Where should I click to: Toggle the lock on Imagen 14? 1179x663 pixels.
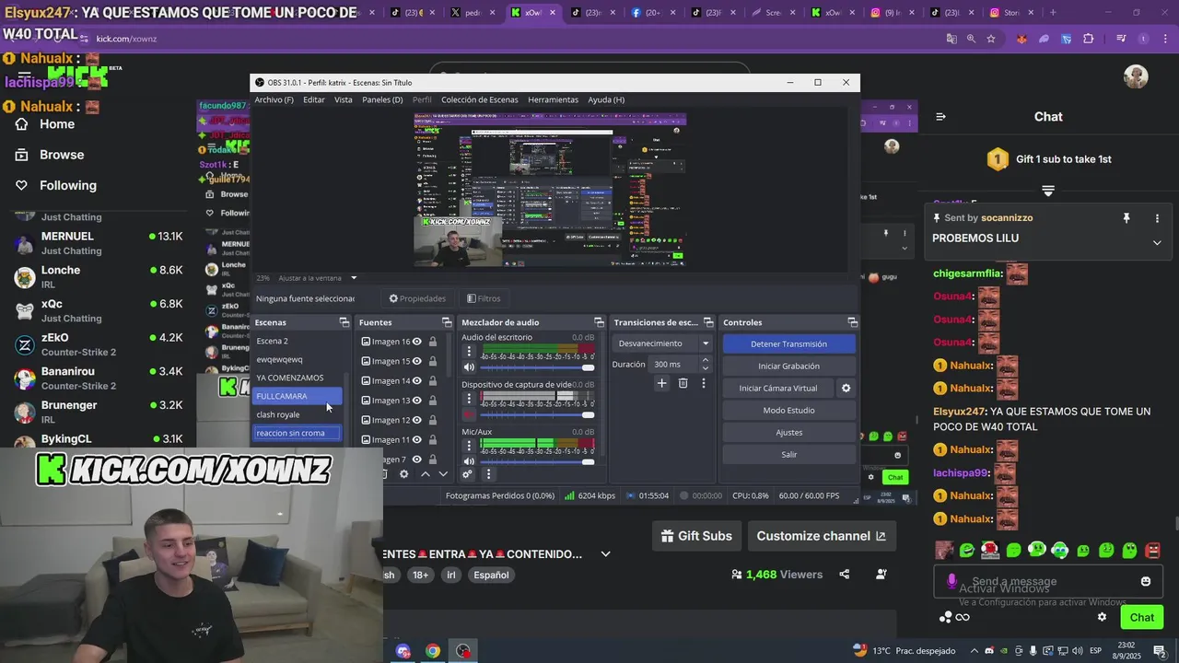[x=432, y=380]
